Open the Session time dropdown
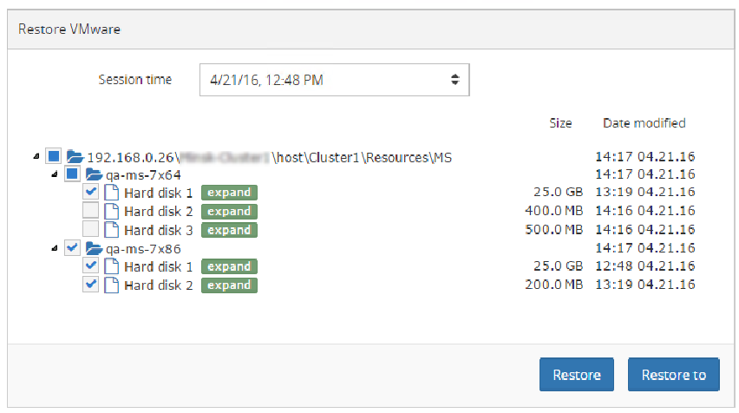The width and height of the screenshot is (739, 413). (x=334, y=80)
